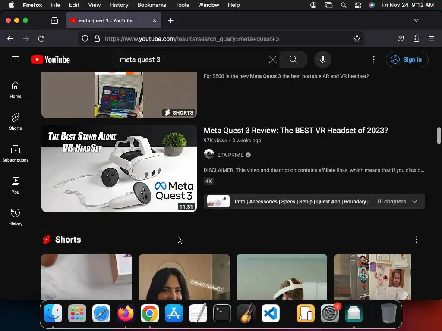
Task: Open the Shorts shelf three-dot menu
Action: (417, 240)
